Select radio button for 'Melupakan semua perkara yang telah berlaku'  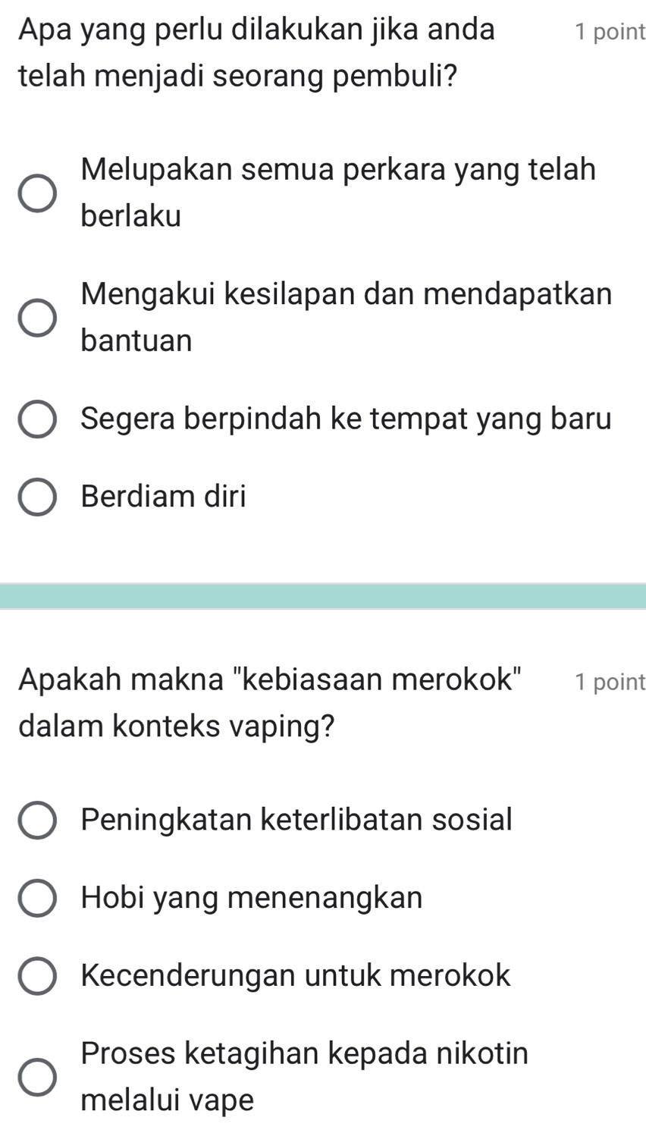coord(37,193)
